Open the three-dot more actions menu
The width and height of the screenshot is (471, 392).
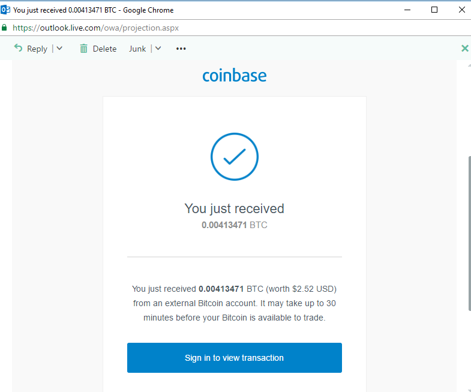click(x=181, y=49)
